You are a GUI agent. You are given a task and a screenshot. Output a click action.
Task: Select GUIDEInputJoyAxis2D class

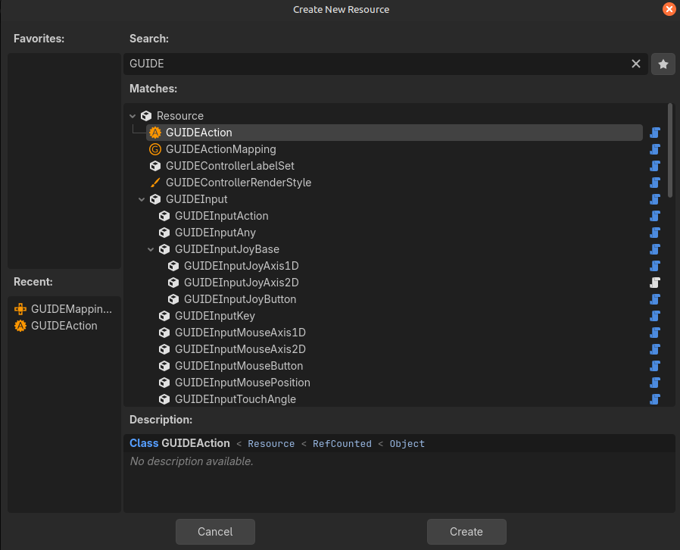[241, 283]
